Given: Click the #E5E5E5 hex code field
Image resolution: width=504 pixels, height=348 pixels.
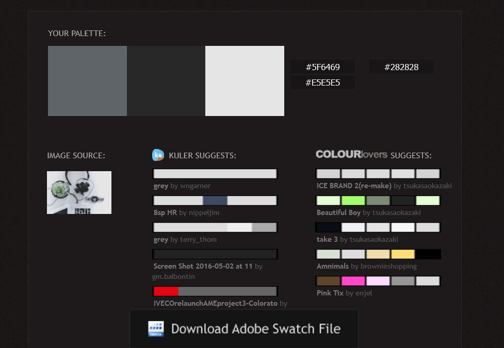Looking at the screenshot, I should 322,82.
